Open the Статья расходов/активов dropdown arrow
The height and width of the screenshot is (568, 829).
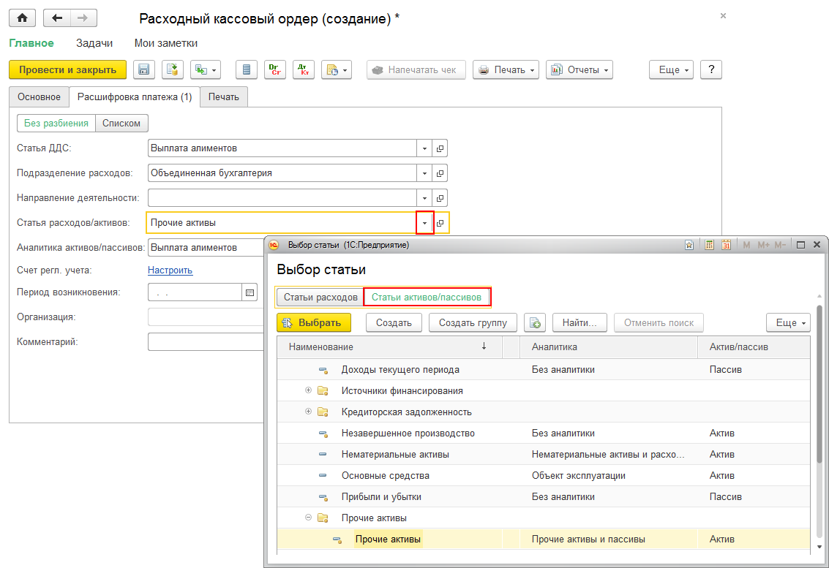point(425,223)
